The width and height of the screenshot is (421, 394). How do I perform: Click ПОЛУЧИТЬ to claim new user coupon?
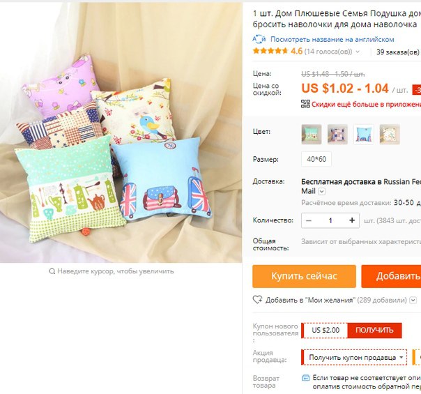pyautogui.click(x=374, y=330)
